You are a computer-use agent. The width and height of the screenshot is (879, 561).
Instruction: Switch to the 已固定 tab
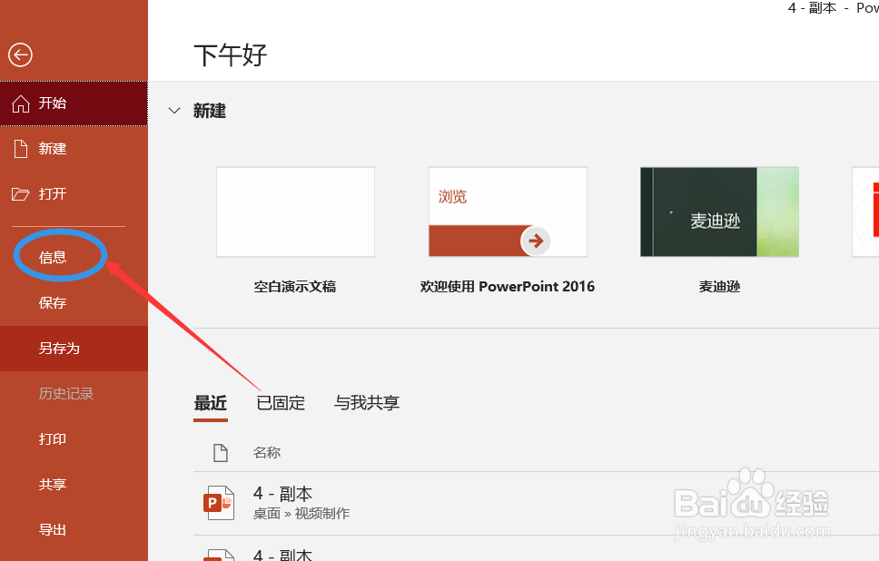click(x=281, y=403)
